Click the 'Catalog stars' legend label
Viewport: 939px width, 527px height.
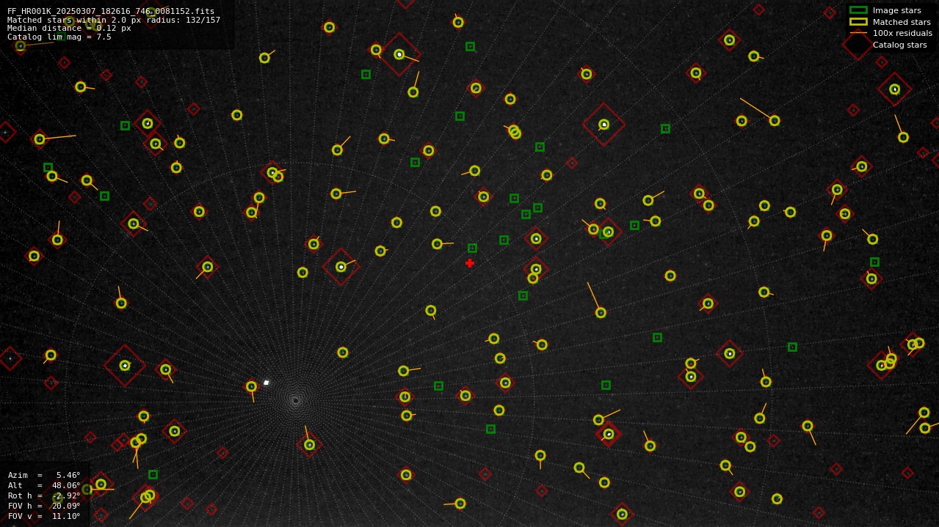(x=899, y=45)
